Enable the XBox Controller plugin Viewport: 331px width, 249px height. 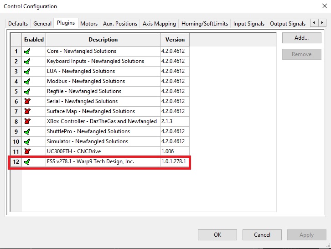point(27,122)
